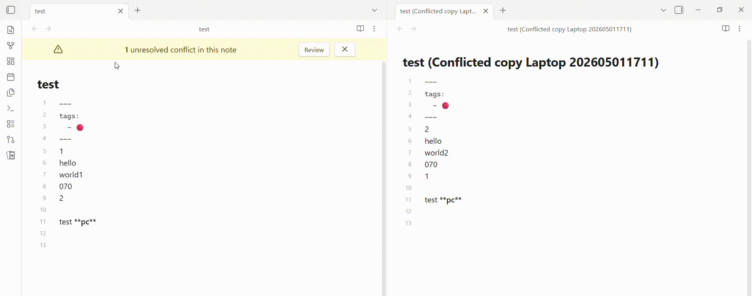
Task: Click the Conflicted copy Laptop note heading
Action: coord(531,62)
